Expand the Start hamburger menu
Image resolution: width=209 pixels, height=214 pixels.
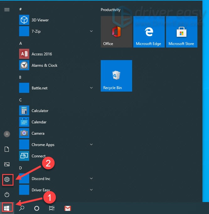[x=7, y=9]
